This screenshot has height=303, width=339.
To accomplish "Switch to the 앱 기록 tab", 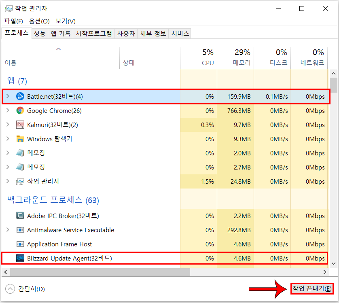I will point(61,34).
